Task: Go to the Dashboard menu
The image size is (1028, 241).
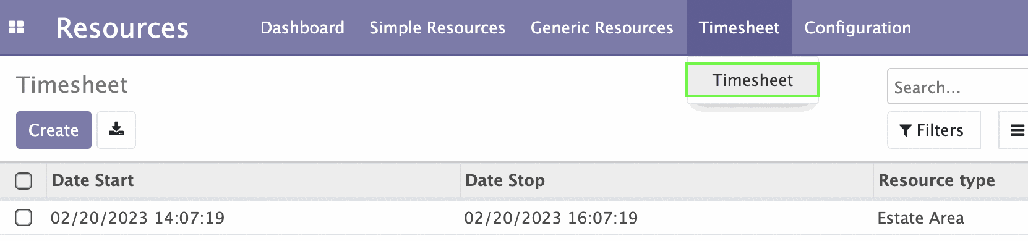Action: click(302, 28)
